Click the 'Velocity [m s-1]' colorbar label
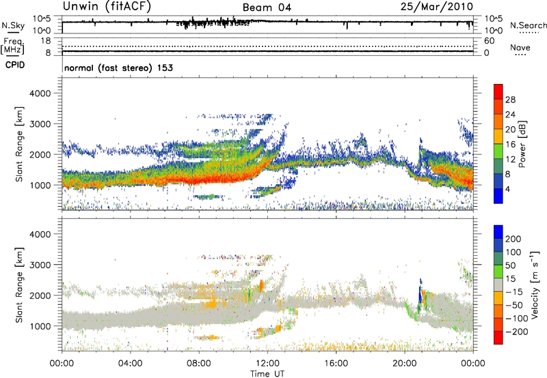 (534, 285)
